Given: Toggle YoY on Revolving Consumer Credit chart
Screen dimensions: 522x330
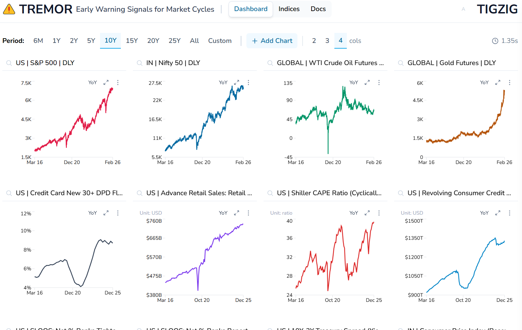Looking at the screenshot, I should coord(484,213).
